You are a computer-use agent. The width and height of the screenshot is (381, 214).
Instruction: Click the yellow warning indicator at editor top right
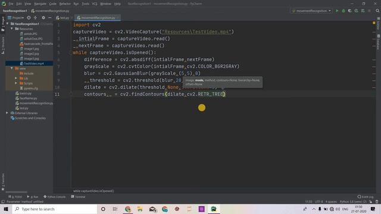pos(374,23)
